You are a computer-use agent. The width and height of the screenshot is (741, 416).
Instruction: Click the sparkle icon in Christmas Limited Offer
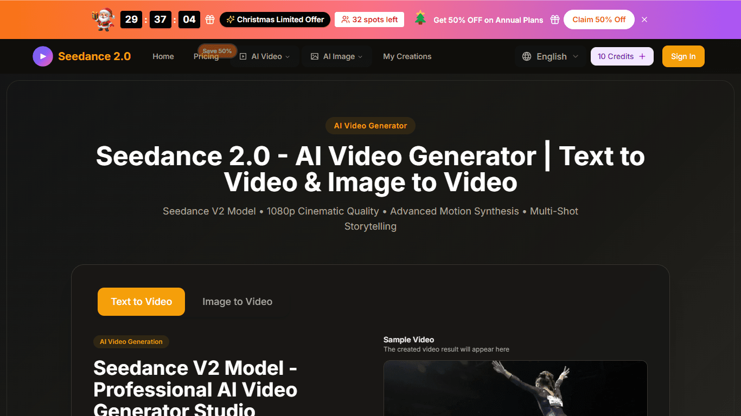(231, 19)
